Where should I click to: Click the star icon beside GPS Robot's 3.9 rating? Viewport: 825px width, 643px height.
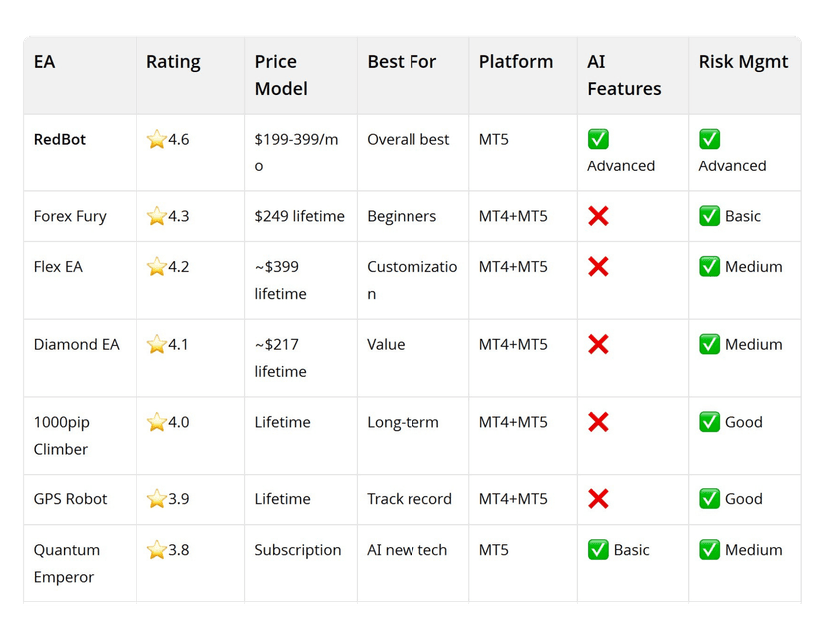tap(156, 499)
